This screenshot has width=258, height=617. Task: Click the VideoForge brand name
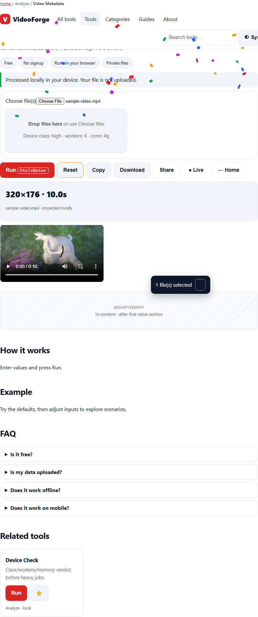click(x=31, y=19)
